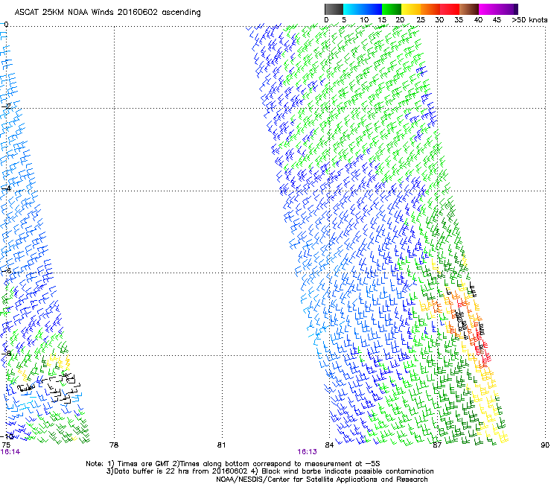This screenshot has height=484, width=551.
Task: Click the yellow 20-25 knots legend swatch
Action: (x=411, y=9)
